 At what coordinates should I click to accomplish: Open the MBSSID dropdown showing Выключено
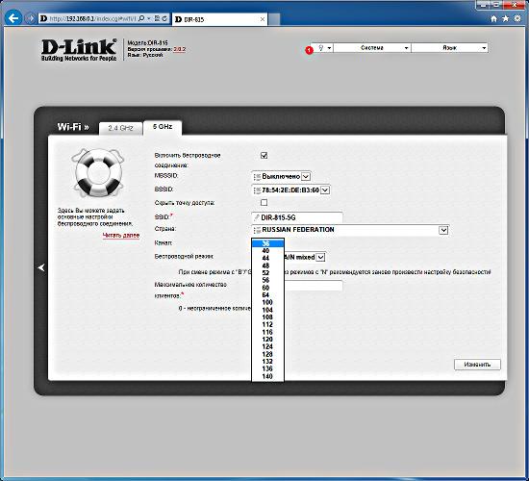click(x=281, y=177)
